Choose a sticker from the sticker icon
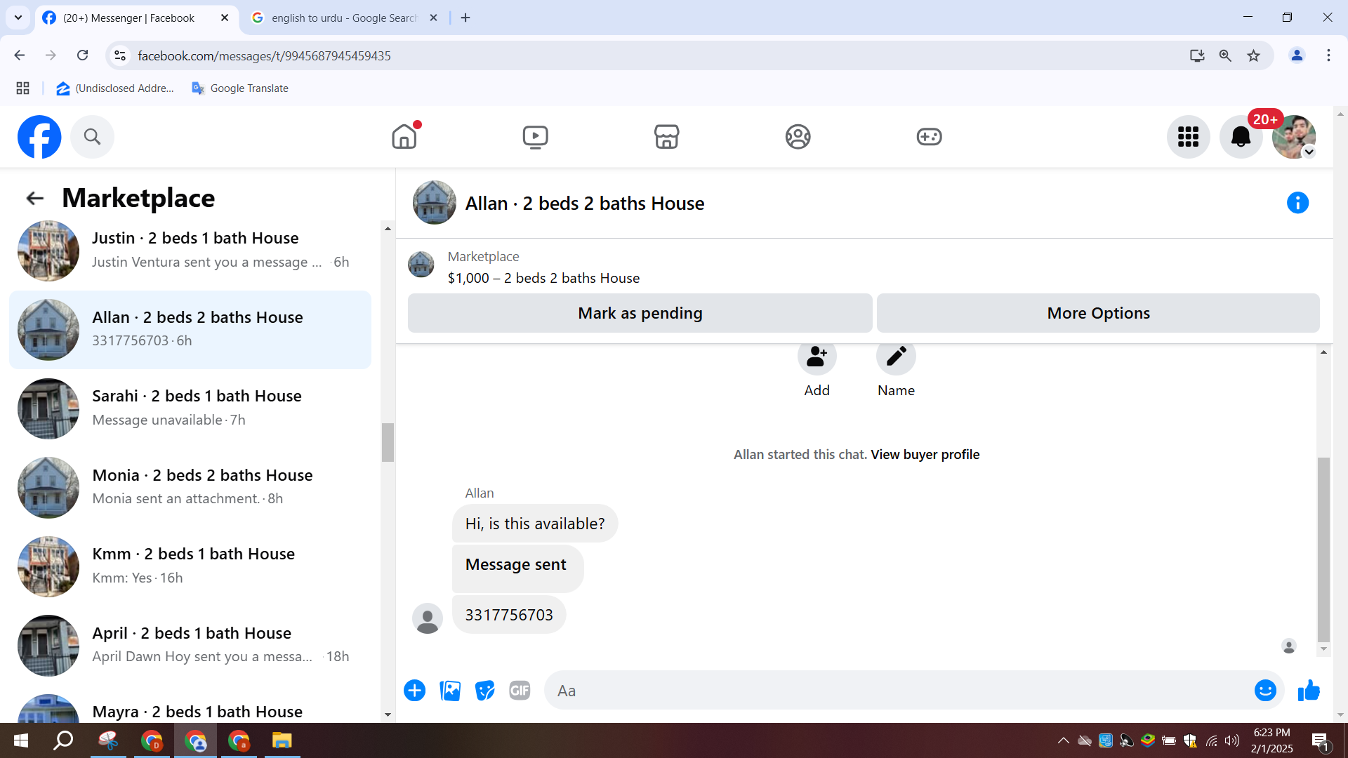Image resolution: width=1348 pixels, height=758 pixels. click(484, 691)
